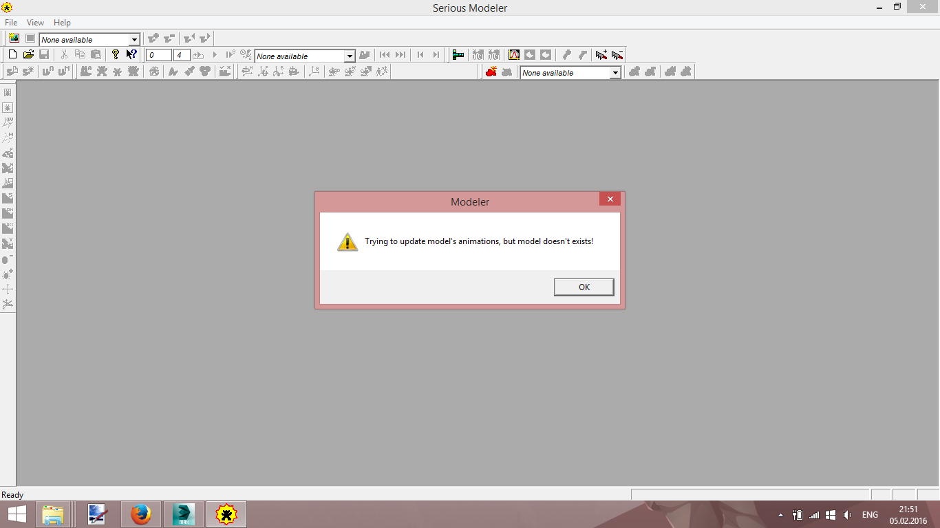Click the topmost sidebar bug icon

[x=8, y=92]
